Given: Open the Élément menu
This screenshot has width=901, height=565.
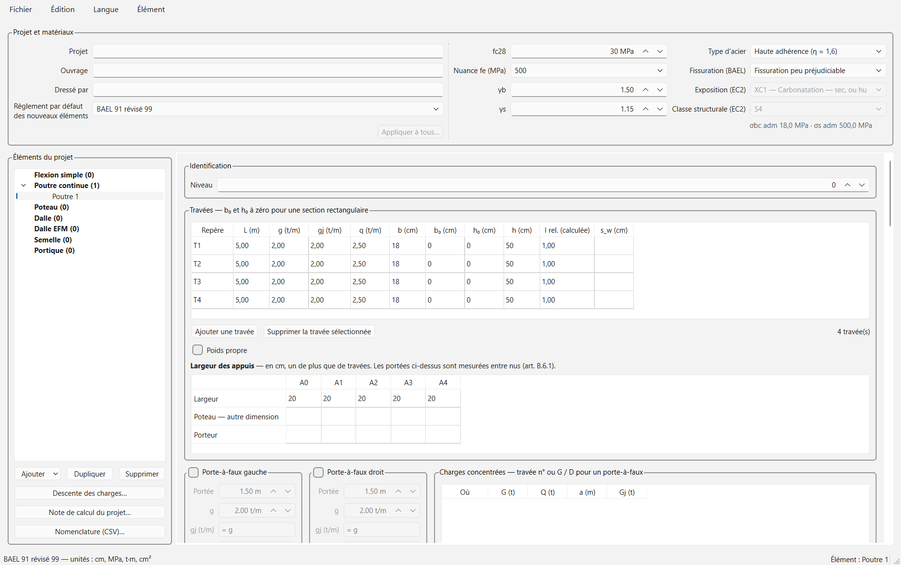Looking at the screenshot, I should pos(151,9).
